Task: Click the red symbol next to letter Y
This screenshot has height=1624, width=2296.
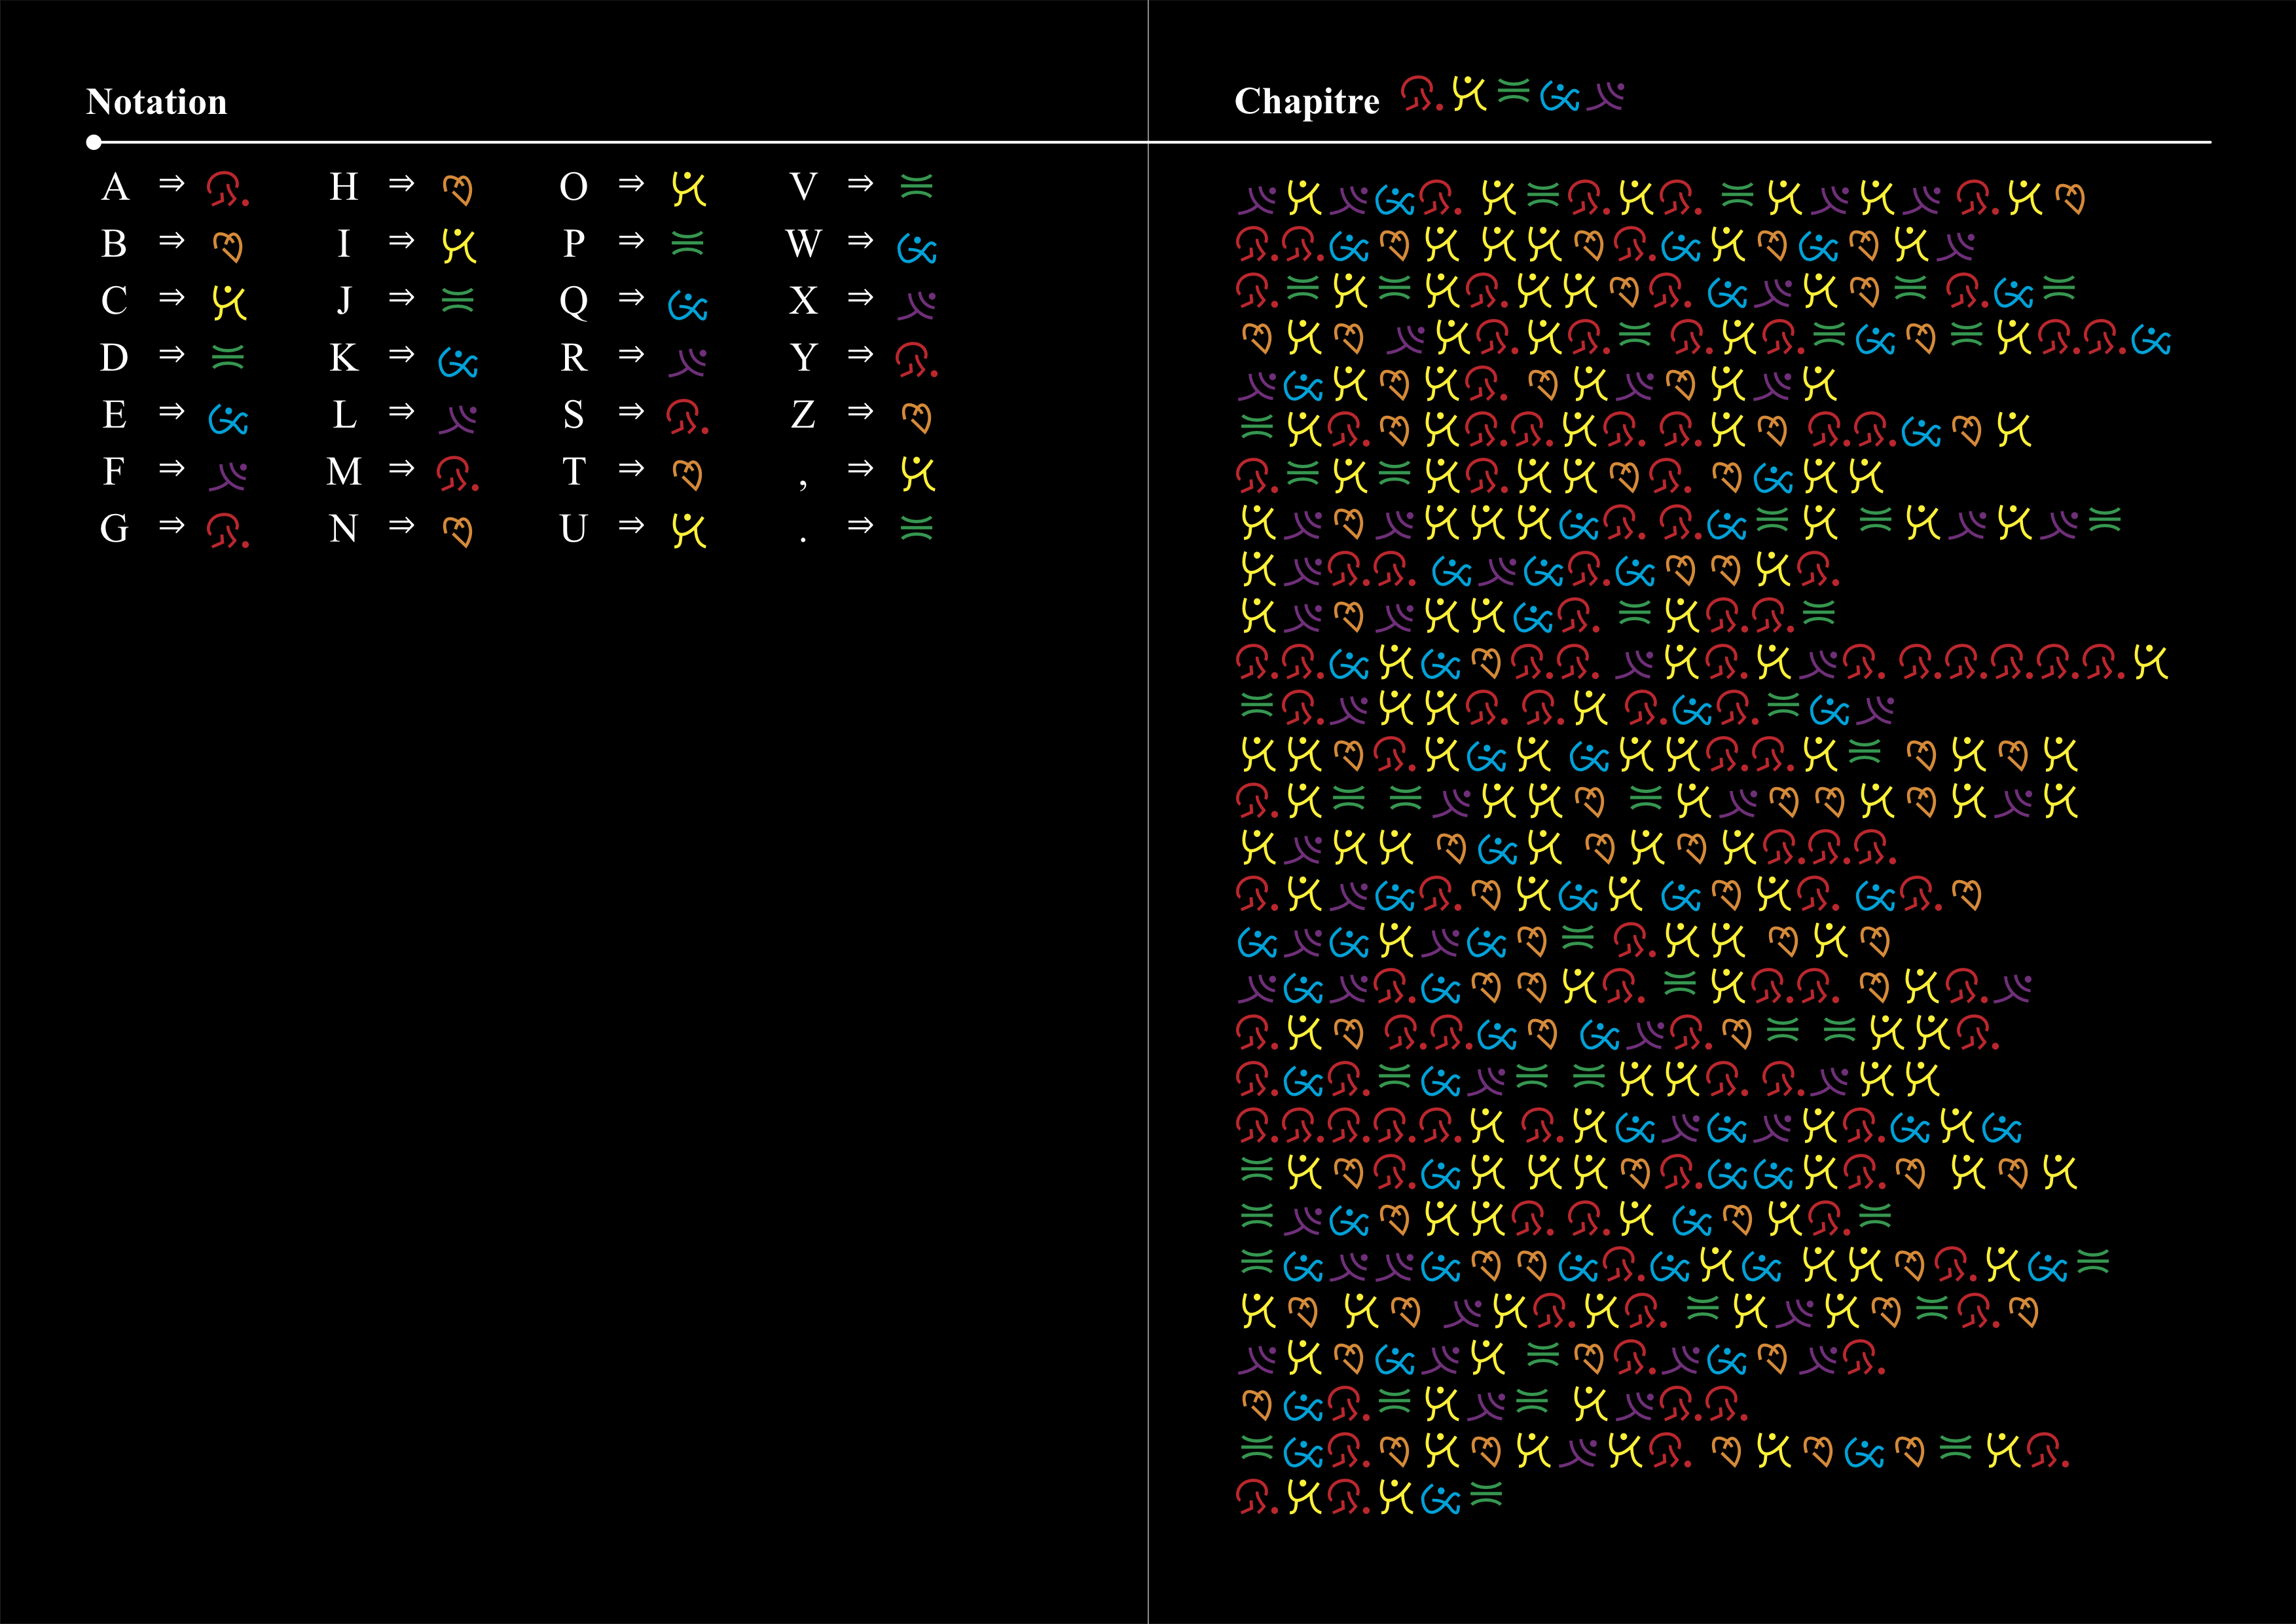Action: pyautogui.click(x=915, y=359)
